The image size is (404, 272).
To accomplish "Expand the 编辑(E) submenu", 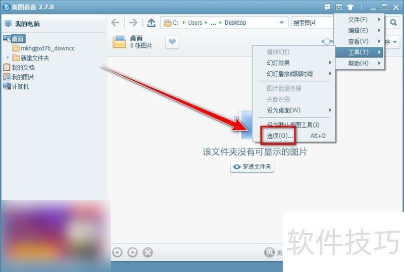I will (359, 30).
